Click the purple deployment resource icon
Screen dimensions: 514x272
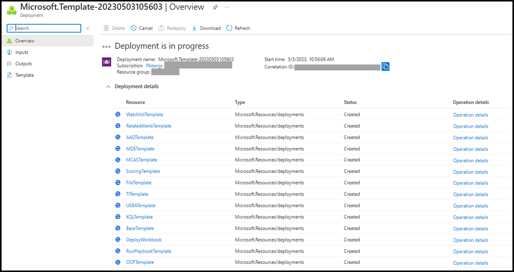pyautogui.click(x=107, y=62)
